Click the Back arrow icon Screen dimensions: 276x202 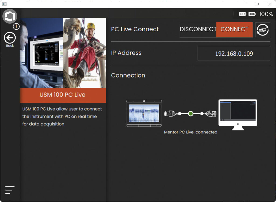[10, 38]
